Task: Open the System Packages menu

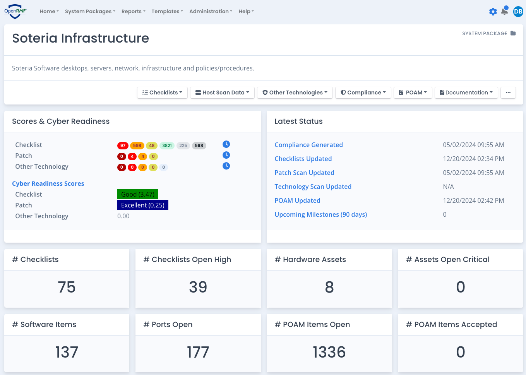Action: click(x=90, y=11)
